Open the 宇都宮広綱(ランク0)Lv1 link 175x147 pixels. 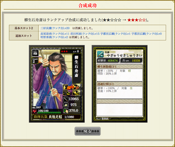pyautogui.click(x=115, y=34)
